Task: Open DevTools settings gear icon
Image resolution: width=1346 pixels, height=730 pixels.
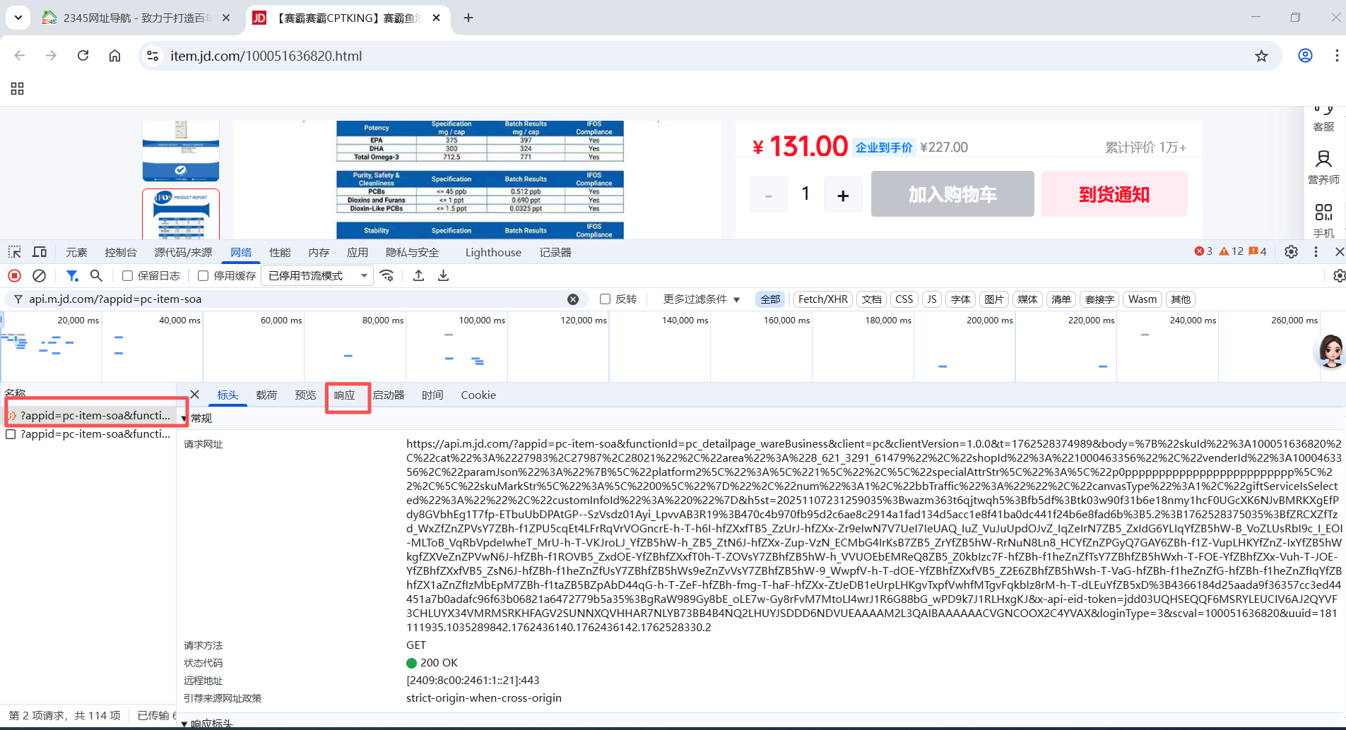Action: click(1291, 252)
